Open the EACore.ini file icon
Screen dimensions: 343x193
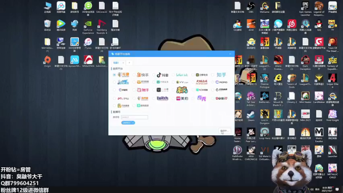pos(102,7)
